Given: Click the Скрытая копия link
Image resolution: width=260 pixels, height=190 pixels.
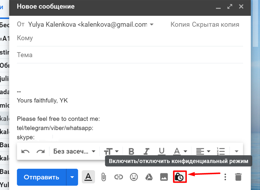Looking at the screenshot, I should point(215,25).
